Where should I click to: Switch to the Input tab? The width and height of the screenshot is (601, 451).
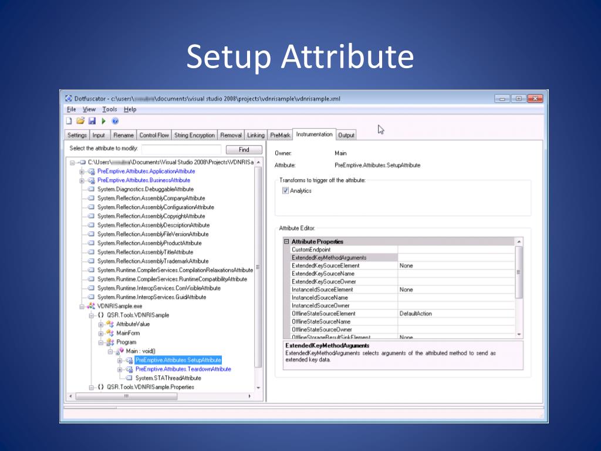[99, 136]
